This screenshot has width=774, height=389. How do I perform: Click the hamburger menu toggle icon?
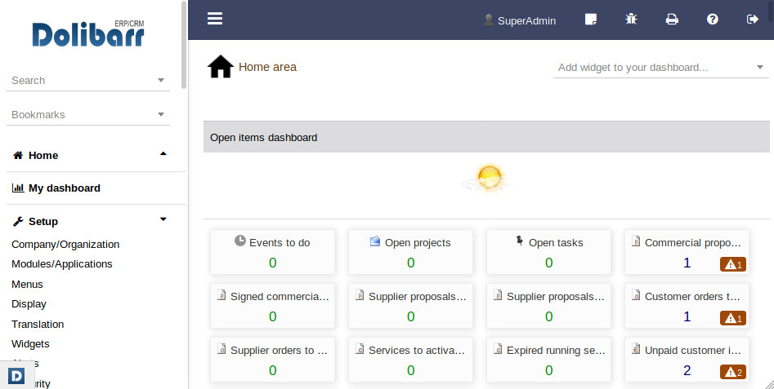(215, 19)
